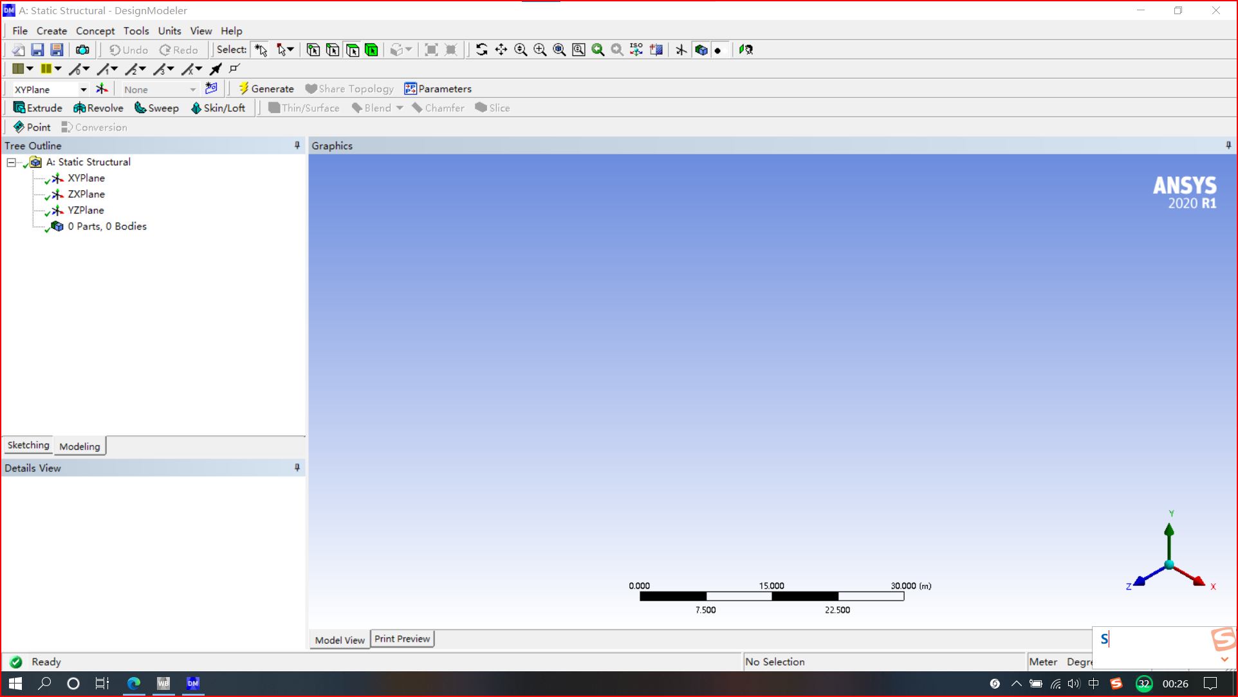Click the face-eye icon at toolbar end
The image size is (1238, 697).
(x=746, y=50)
